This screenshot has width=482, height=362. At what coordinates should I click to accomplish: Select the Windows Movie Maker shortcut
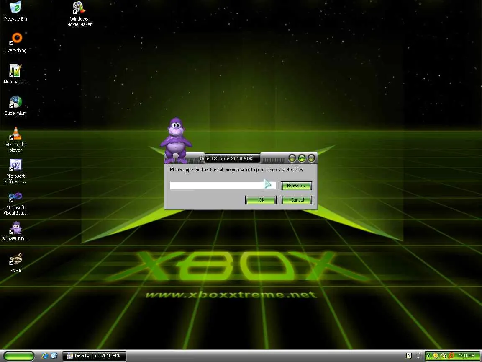[79, 14]
